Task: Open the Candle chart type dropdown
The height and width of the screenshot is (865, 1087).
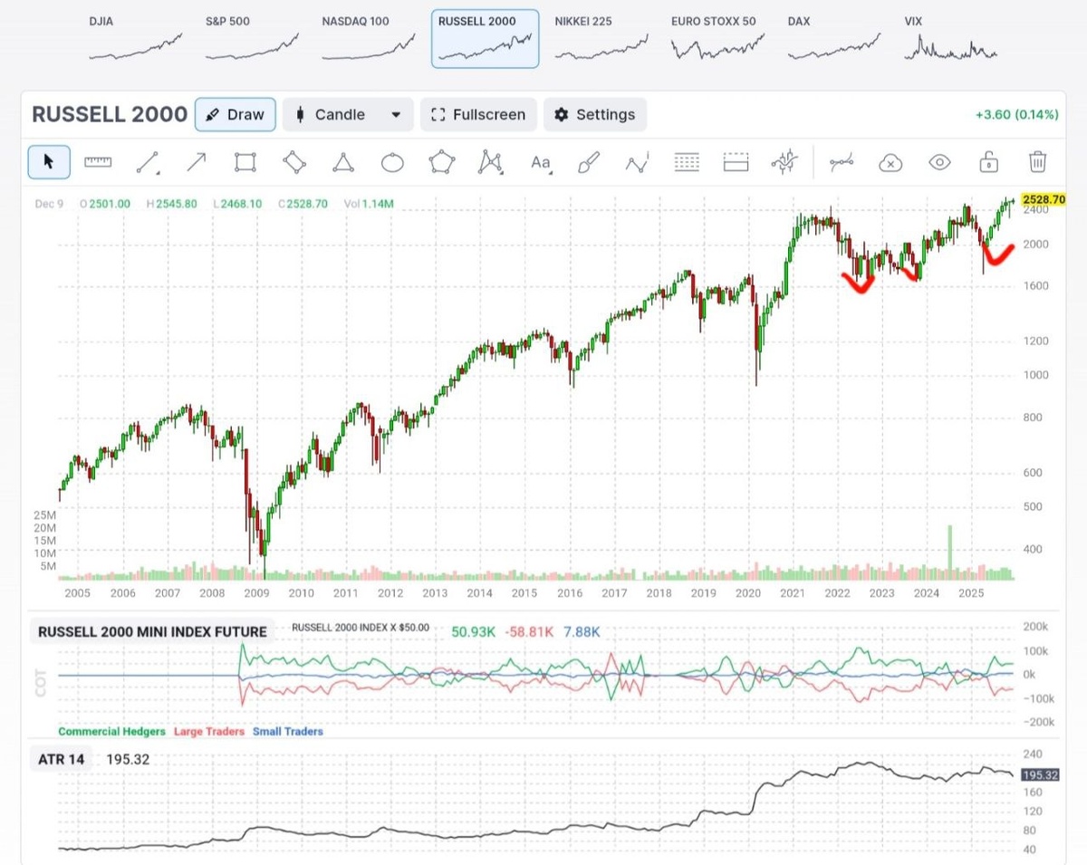Action: pyautogui.click(x=348, y=115)
